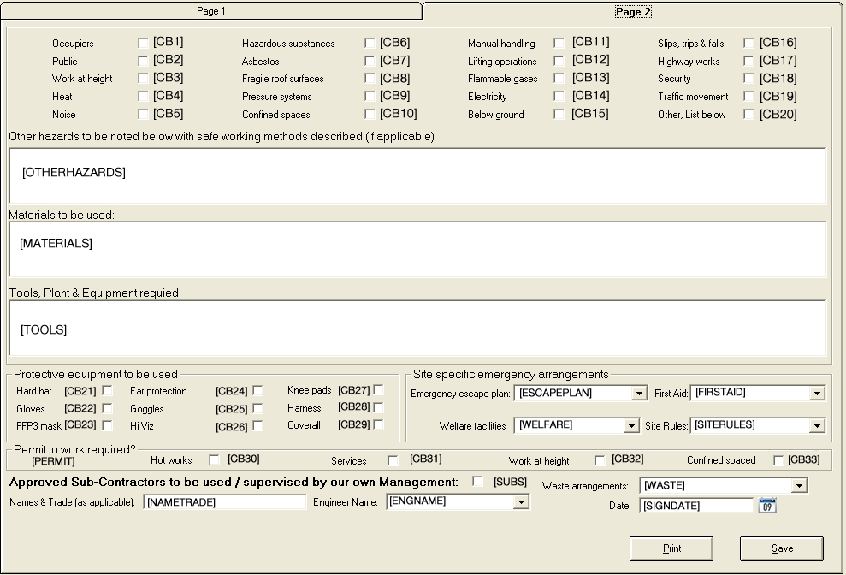The width and height of the screenshot is (846, 575).
Task: Enable the Public hazard checkbox
Action: pos(143,61)
